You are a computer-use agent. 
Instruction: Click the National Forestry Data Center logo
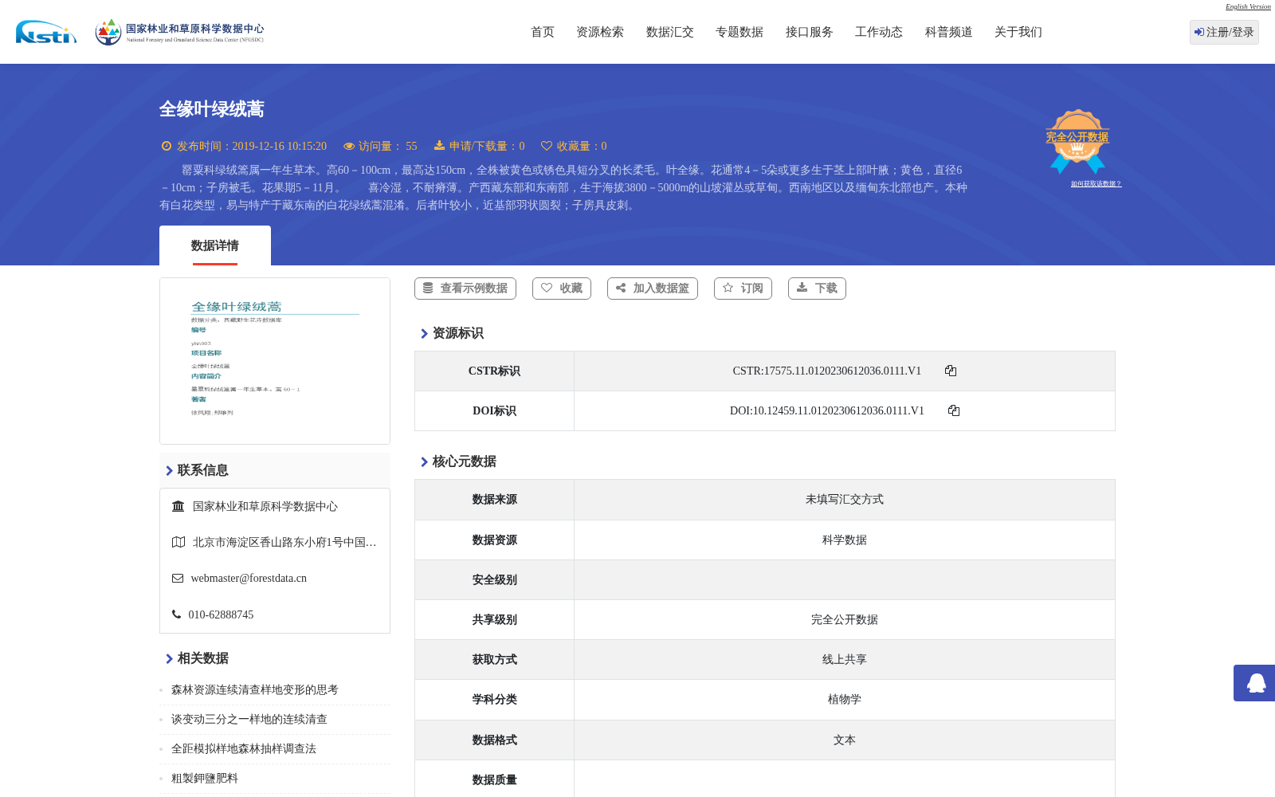point(179,32)
